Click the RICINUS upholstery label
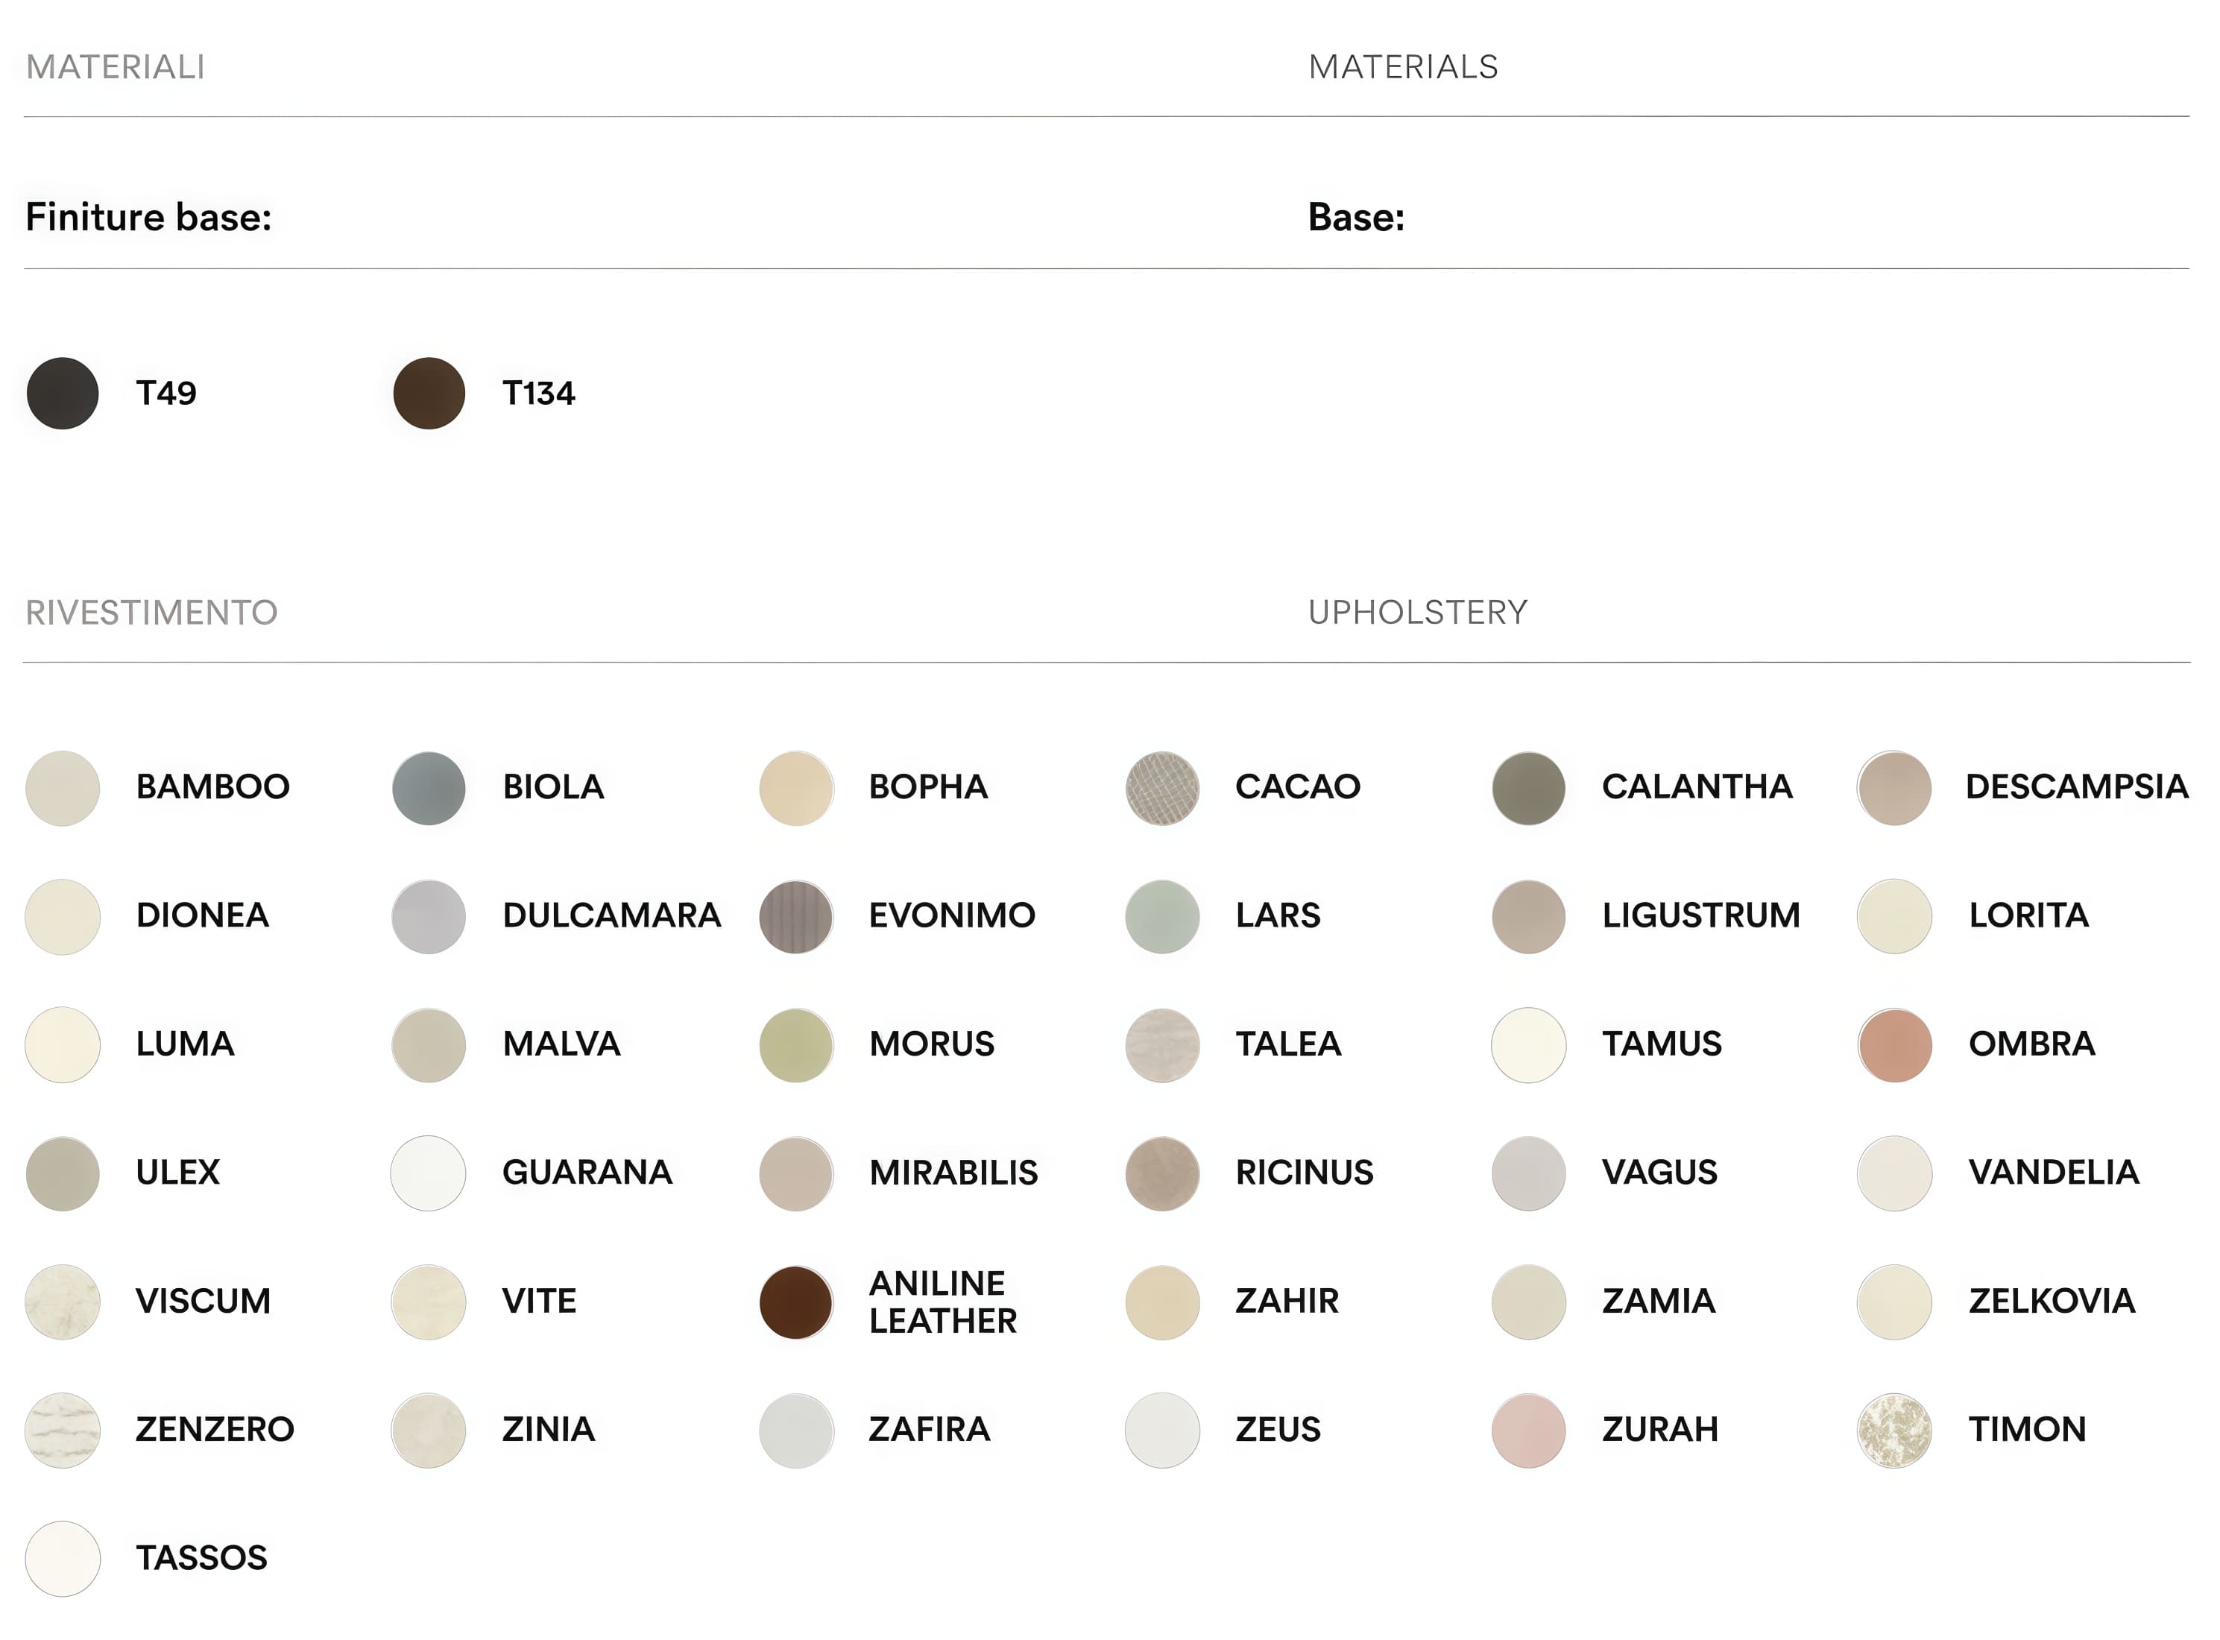The height and width of the screenshot is (1640, 2220). coord(1304,1173)
